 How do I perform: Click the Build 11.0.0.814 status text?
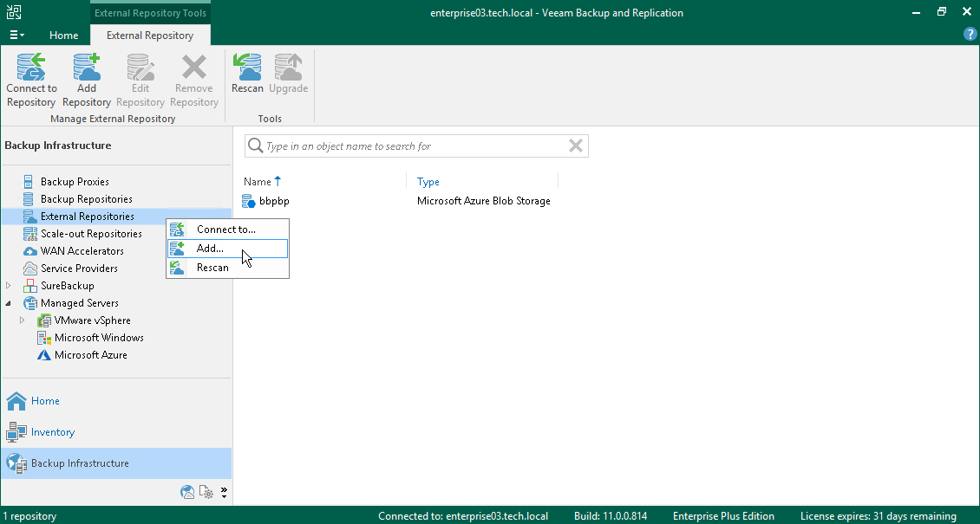pos(611,516)
